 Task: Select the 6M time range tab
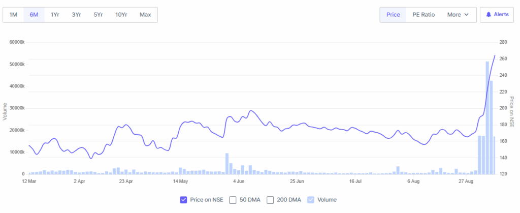[x=34, y=15]
